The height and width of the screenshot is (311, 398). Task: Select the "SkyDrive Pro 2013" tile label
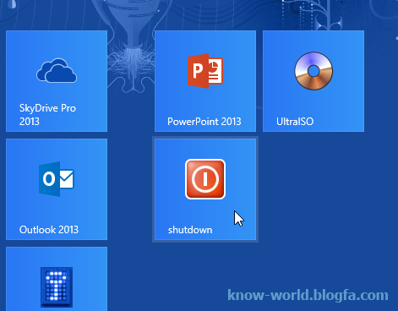coord(47,115)
